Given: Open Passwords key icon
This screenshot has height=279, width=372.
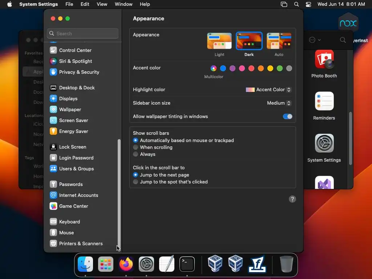Looking at the screenshot, I should coord(53,185).
